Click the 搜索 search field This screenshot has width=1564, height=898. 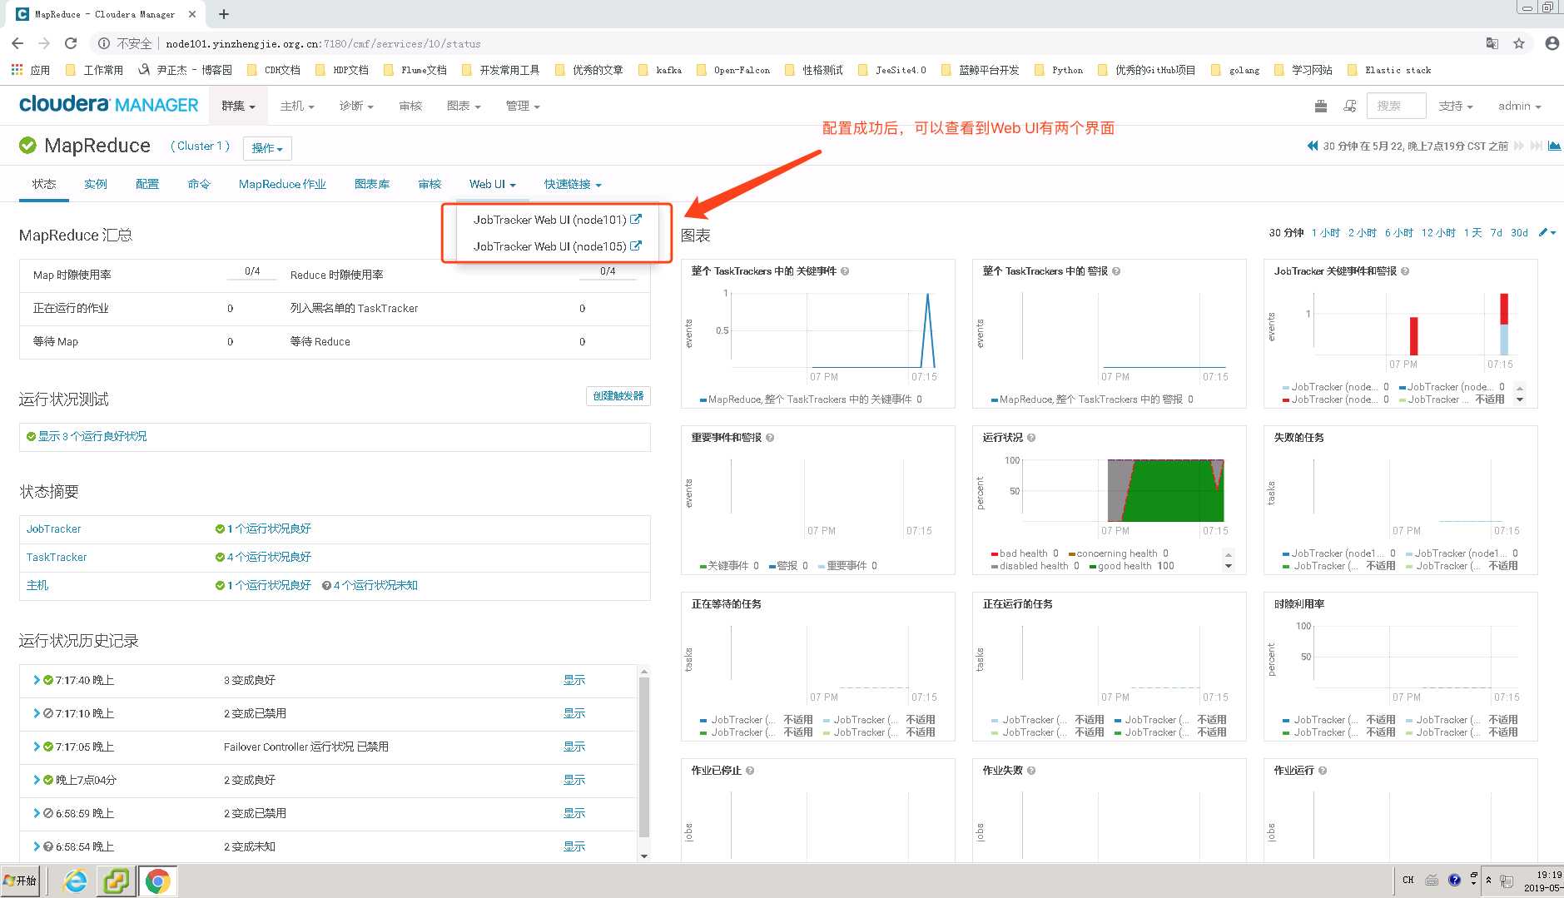click(x=1398, y=106)
